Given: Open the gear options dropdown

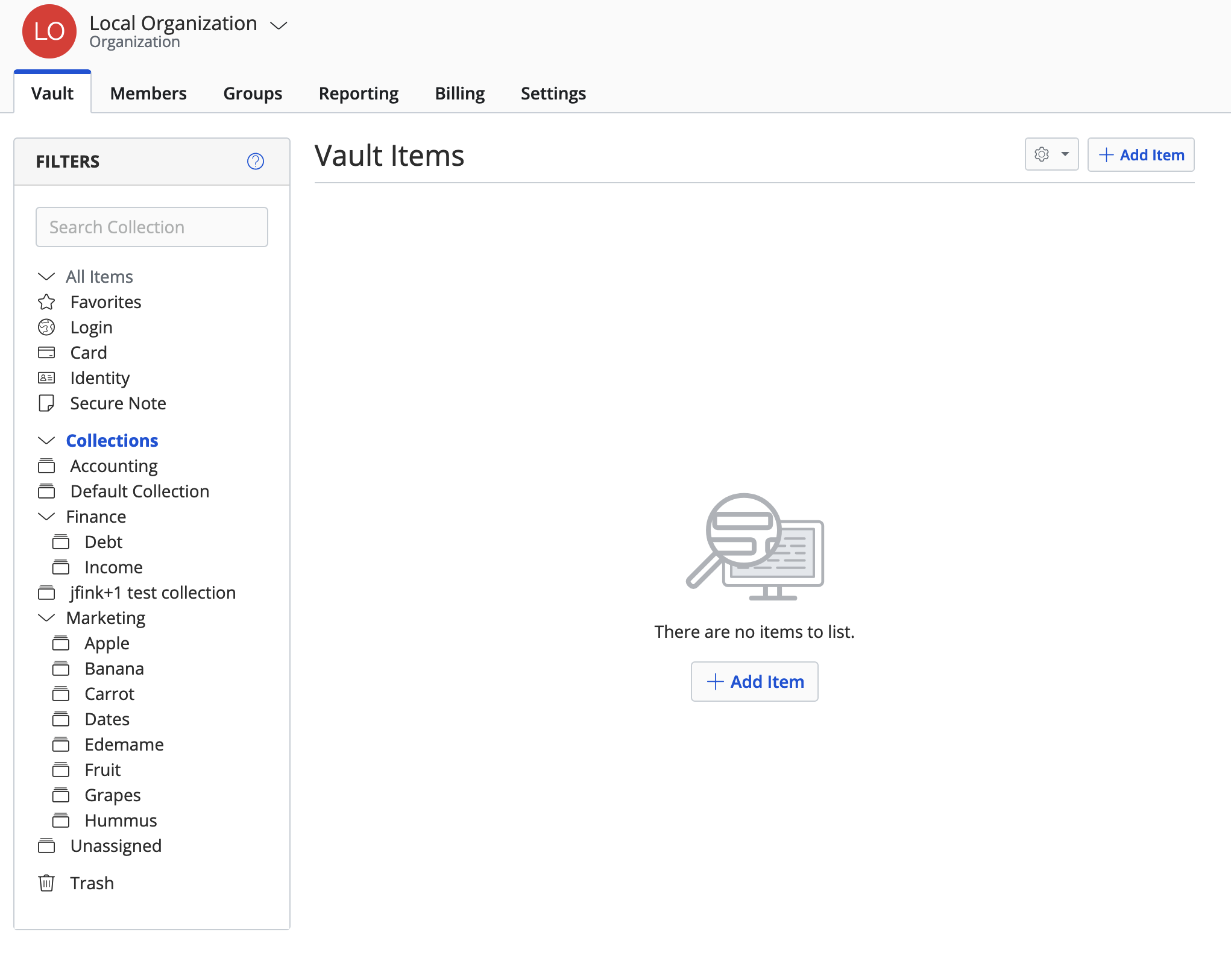Looking at the screenshot, I should point(1051,155).
